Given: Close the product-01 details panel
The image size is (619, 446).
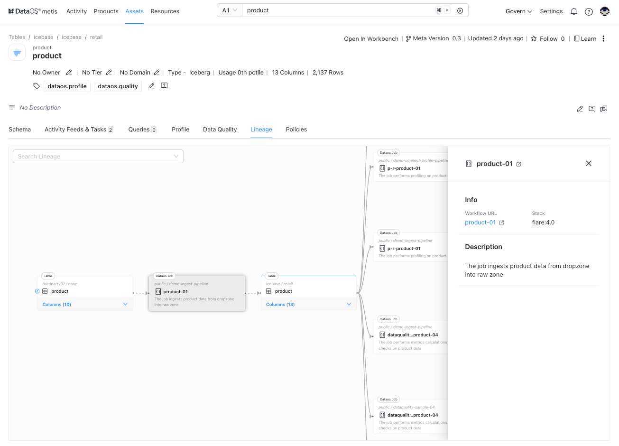Looking at the screenshot, I should [589, 163].
